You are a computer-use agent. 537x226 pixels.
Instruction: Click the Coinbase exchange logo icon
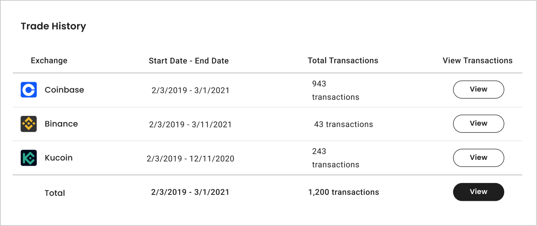point(29,90)
